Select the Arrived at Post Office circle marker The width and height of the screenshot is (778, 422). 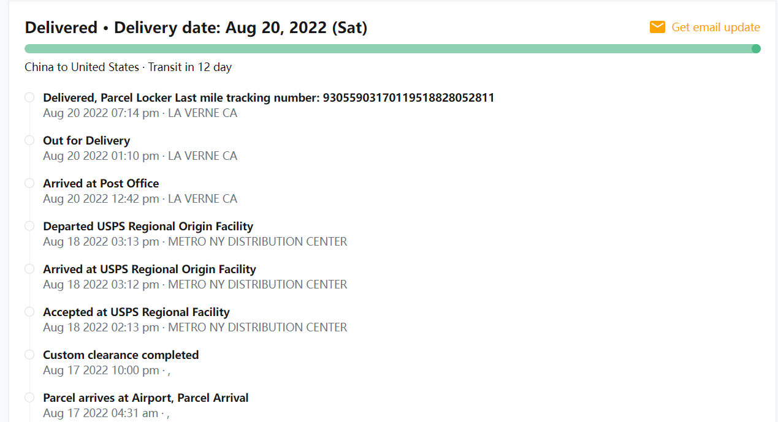(x=29, y=183)
